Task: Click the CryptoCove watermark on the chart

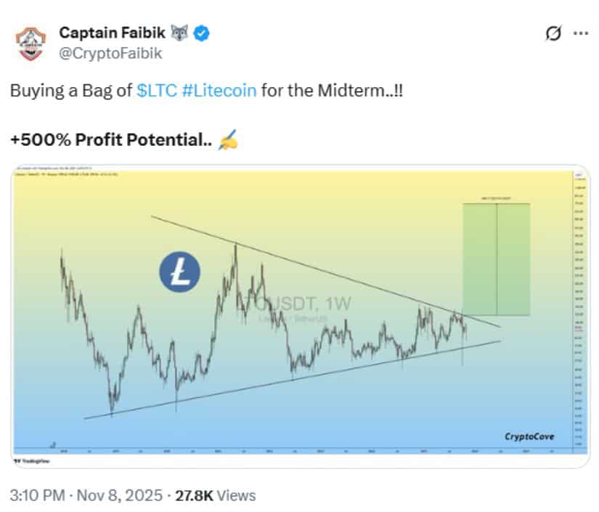Action: pos(529,437)
